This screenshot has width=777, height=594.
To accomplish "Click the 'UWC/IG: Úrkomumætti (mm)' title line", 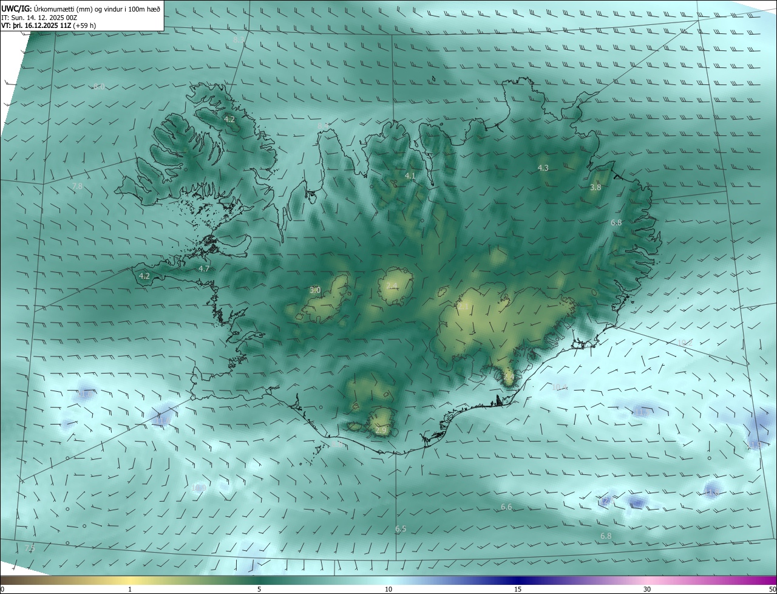I will [81, 9].
